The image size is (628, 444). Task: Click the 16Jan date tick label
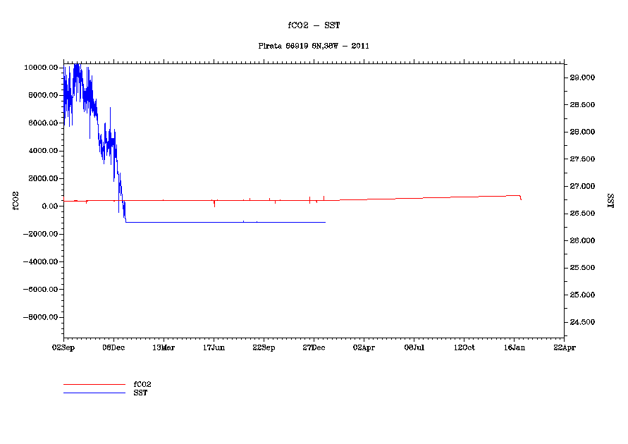(x=514, y=347)
